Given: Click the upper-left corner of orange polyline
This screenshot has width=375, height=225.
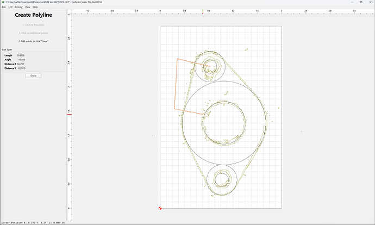Looking at the screenshot, I should coord(177,59).
